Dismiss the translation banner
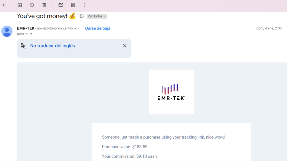 click(x=125, y=46)
